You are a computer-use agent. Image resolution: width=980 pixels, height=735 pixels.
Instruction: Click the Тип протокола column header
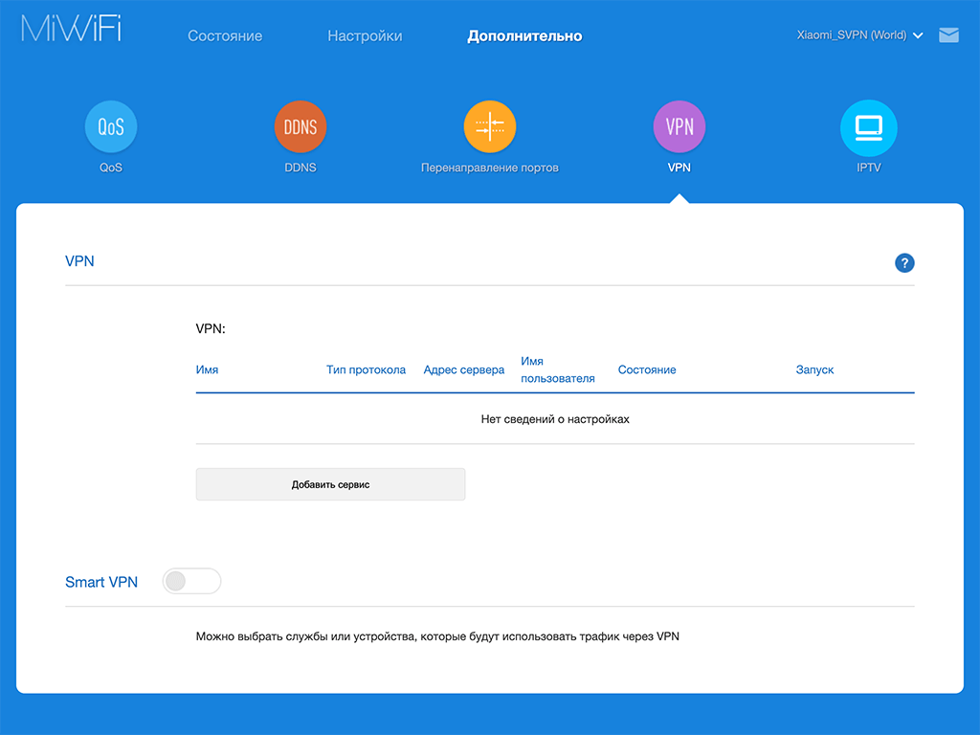tap(366, 370)
